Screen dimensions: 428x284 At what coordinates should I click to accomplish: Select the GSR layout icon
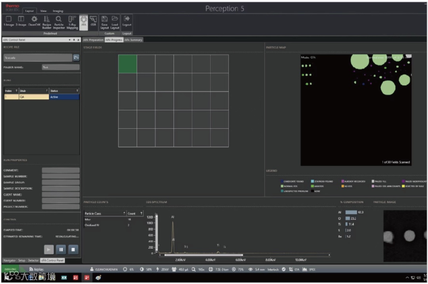[x=93, y=21]
